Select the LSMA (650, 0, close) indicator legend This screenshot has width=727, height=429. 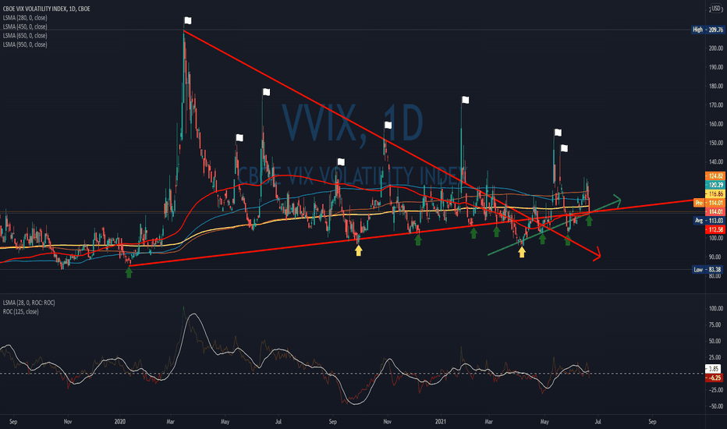(x=25, y=36)
